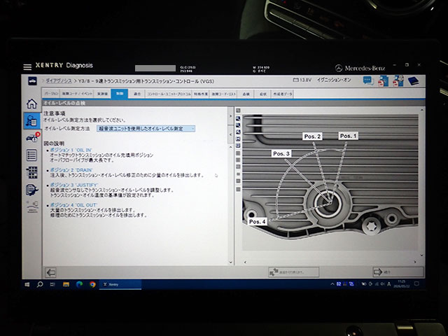This screenshot has height=336, width=448.
Task: Click the ポジション 1 'OIL IN' heading
Action: (71, 150)
